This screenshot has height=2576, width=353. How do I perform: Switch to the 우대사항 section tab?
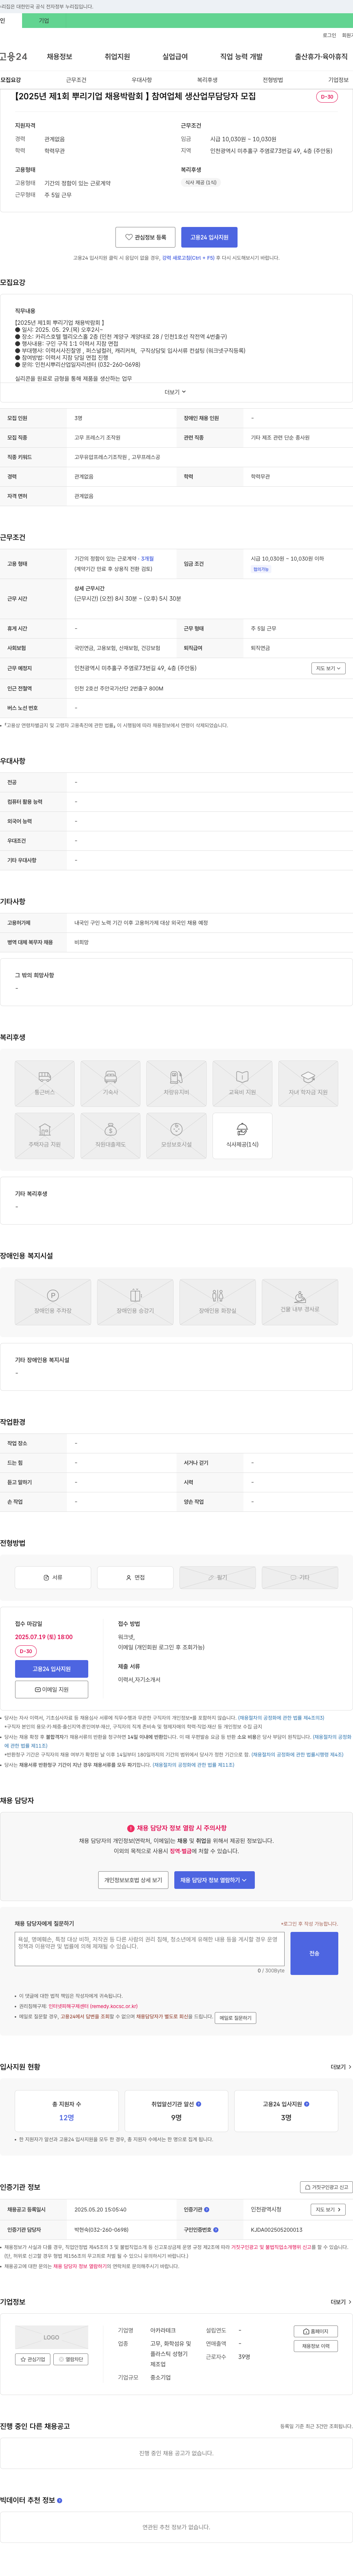142,80
